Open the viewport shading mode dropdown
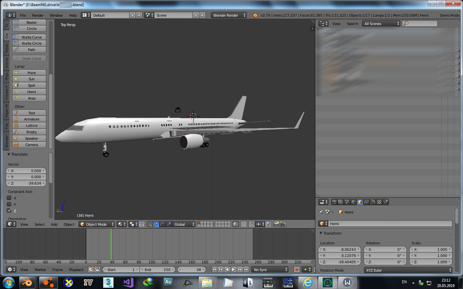Image resolution: width=463 pixels, height=289 pixels. [121, 224]
